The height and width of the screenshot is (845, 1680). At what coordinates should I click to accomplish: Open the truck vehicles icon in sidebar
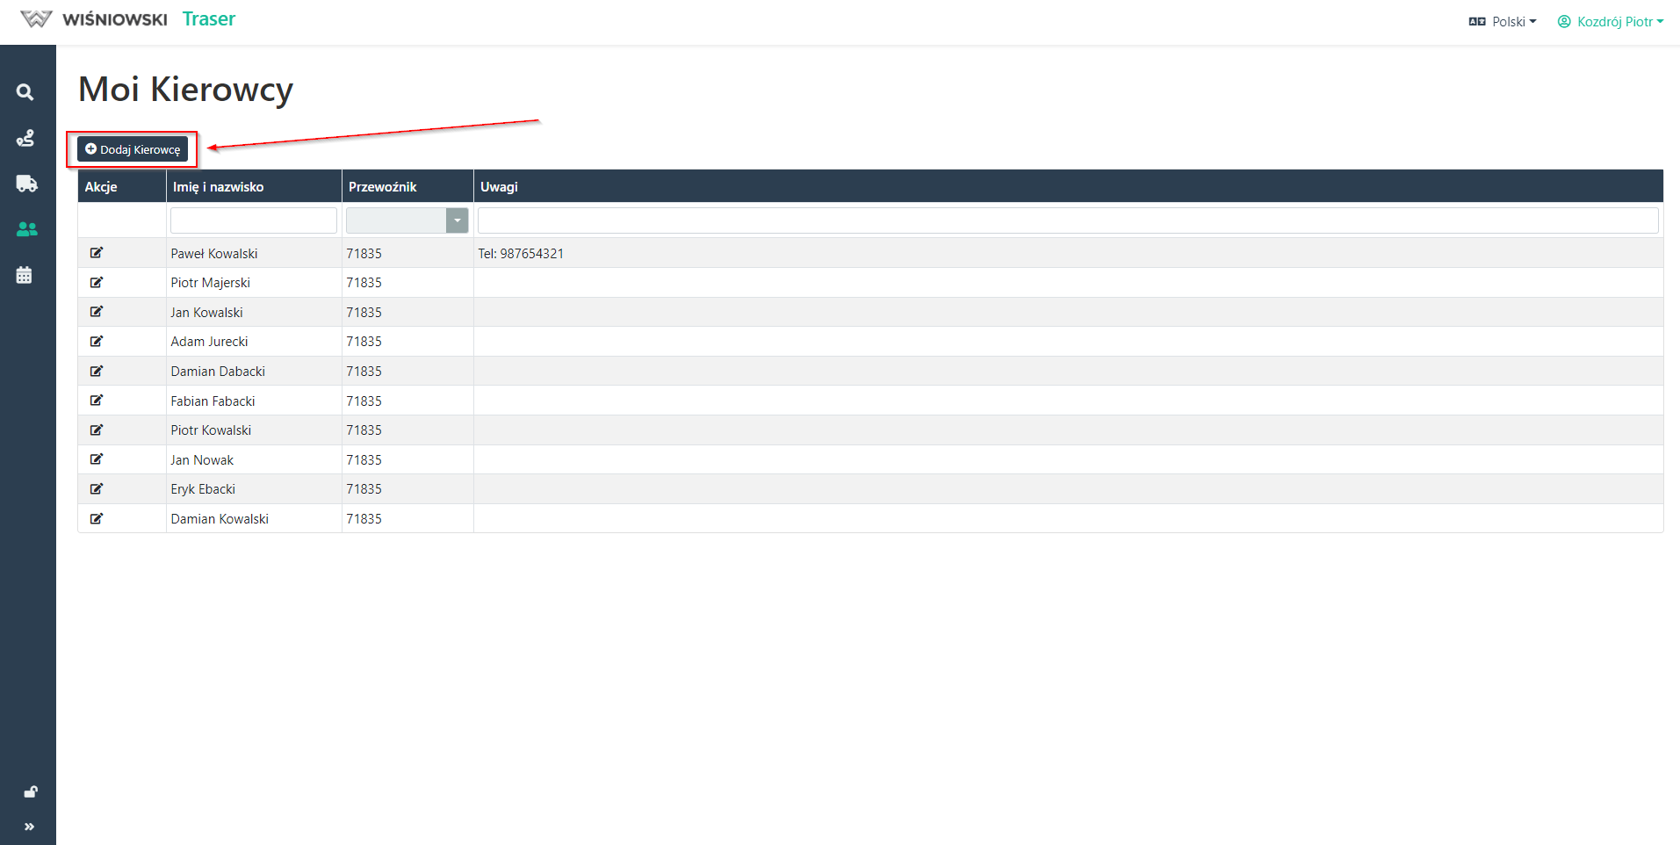pyautogui.click(x=26, y=184)
